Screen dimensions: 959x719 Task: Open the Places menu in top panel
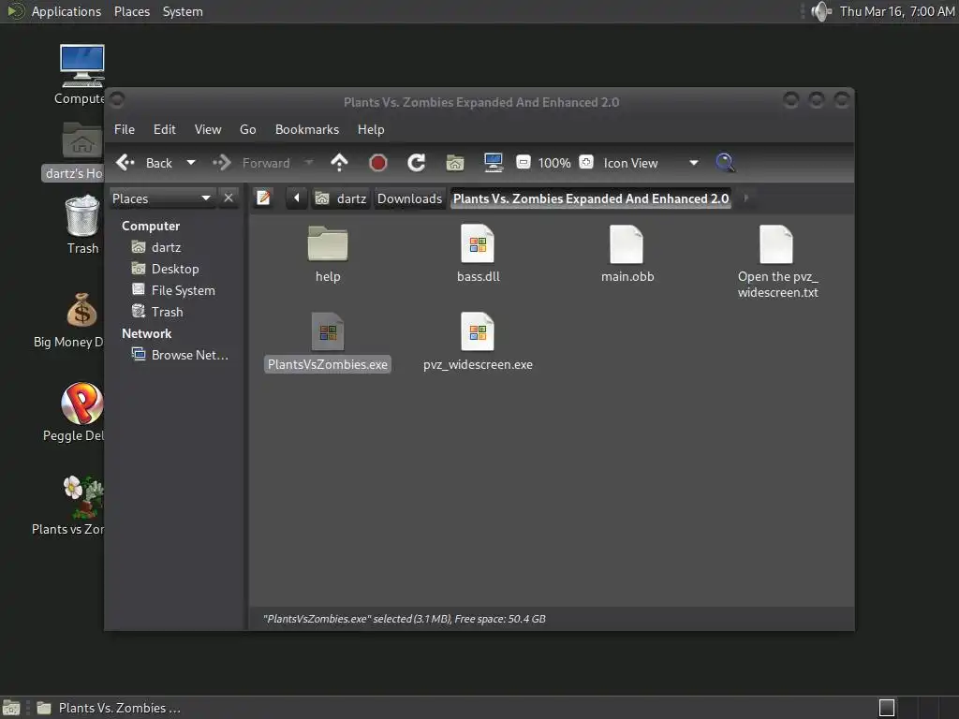pyautogui.click(x=132, y=11)
